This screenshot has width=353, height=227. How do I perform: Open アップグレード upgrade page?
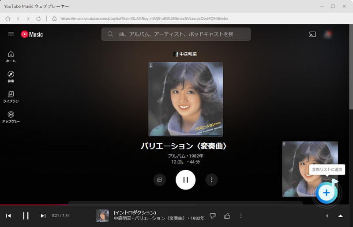point(11,117)
